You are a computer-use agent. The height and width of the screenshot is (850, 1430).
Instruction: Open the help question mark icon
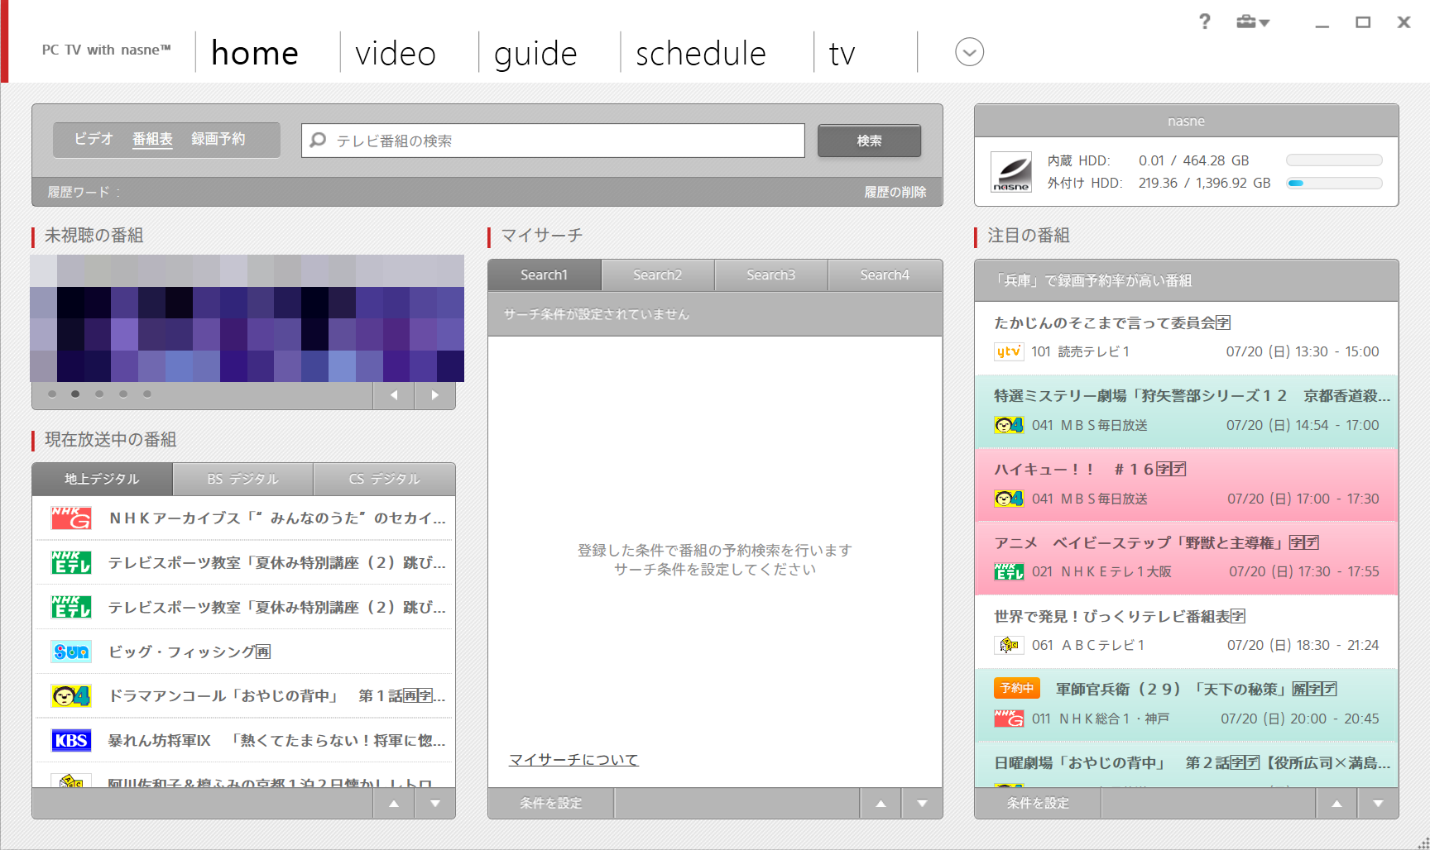coord(1205,21)
